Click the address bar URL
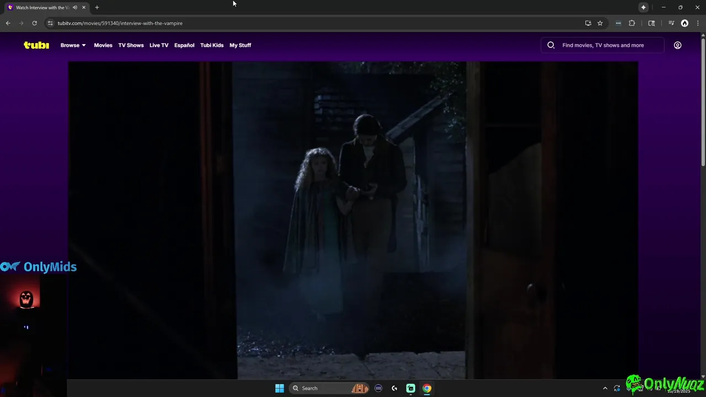 (120, 23)
